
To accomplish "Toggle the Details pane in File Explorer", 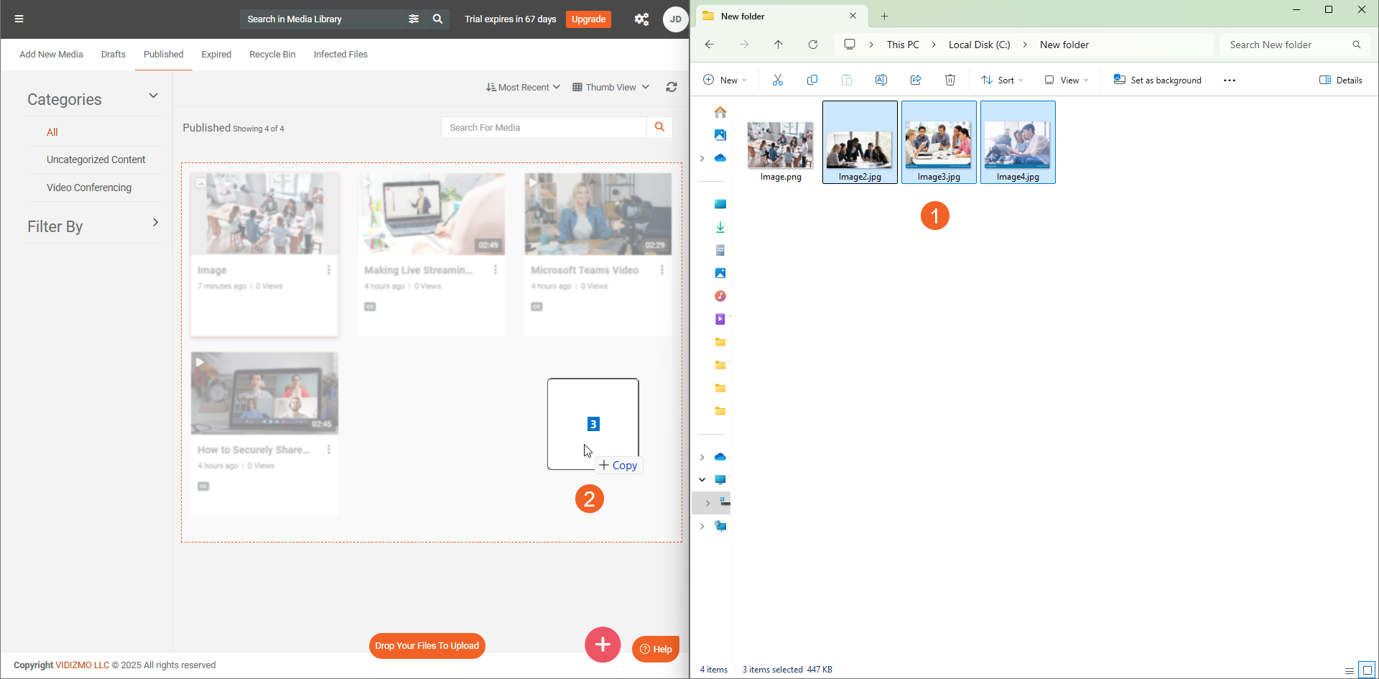I will [x=1340, y=80].
